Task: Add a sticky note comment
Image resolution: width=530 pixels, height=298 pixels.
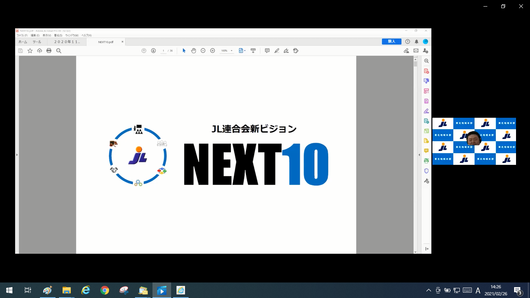Action: (x=267, y=51)
